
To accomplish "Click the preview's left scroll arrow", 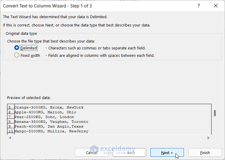I will pos(10,138).
